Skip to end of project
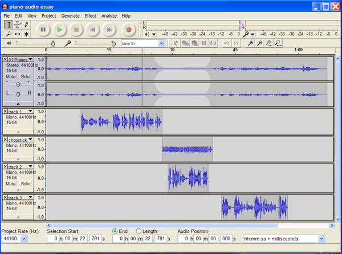This screenshot has width=342, height=254. [109, 30]
